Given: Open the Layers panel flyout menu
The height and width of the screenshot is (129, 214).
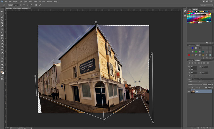Looking at the screenshot, I should [x=213, y=79].
